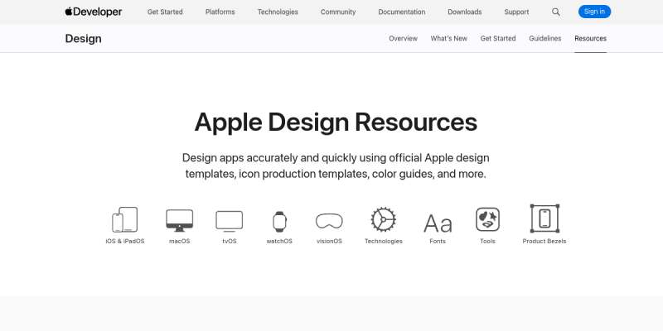The image size is (663, 331).
Task: Select the Product Bezels frame icon
Action: click(544, 218)
